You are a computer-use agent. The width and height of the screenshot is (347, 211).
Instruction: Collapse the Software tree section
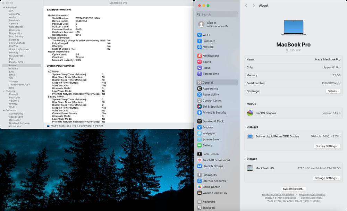coord(4,110)
